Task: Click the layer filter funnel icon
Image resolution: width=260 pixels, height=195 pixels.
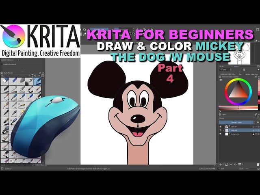Action: pos(258,118)
